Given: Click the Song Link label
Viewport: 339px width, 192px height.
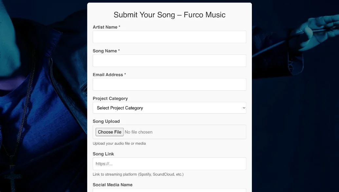Looking at the screenshot, I should [103, 154].
